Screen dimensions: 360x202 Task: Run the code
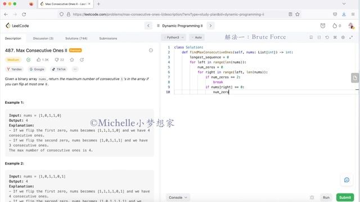point(326,198)
